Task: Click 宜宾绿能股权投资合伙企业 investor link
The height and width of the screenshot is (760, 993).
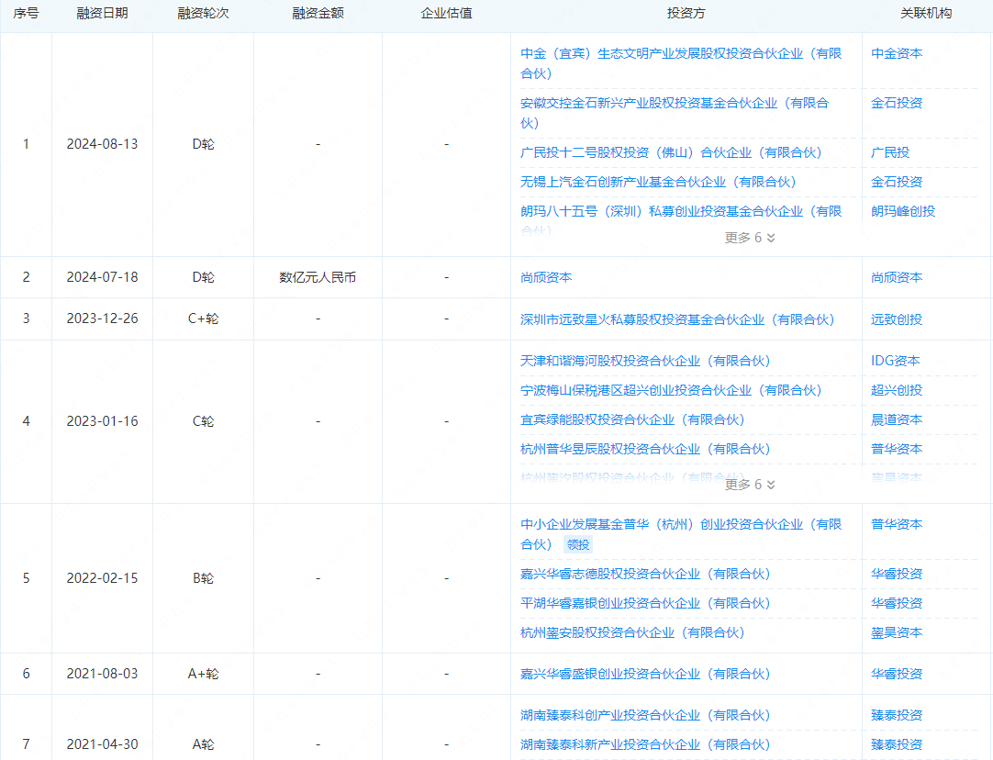Action: (631, 419)
